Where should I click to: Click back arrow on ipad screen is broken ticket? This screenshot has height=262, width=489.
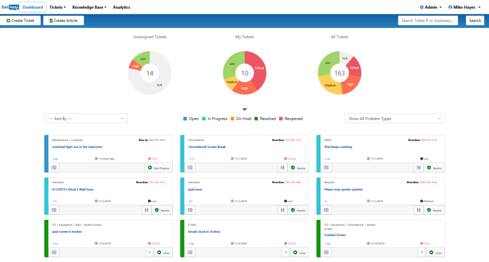150,252
